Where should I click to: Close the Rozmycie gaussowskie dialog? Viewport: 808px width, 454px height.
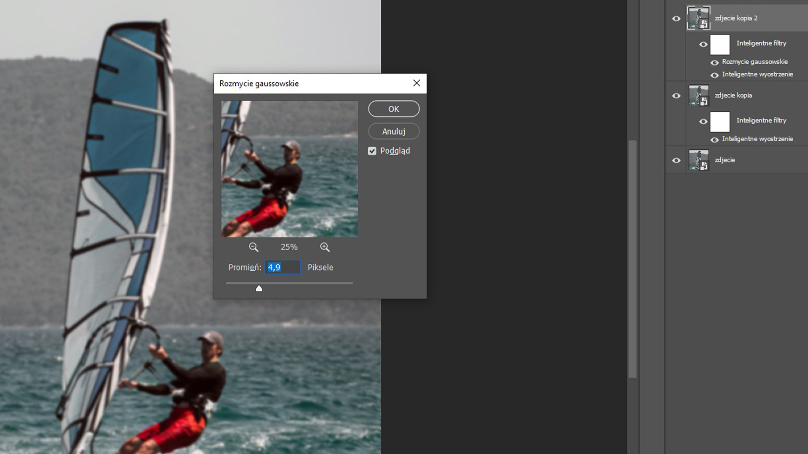click(x=416, y=83)
